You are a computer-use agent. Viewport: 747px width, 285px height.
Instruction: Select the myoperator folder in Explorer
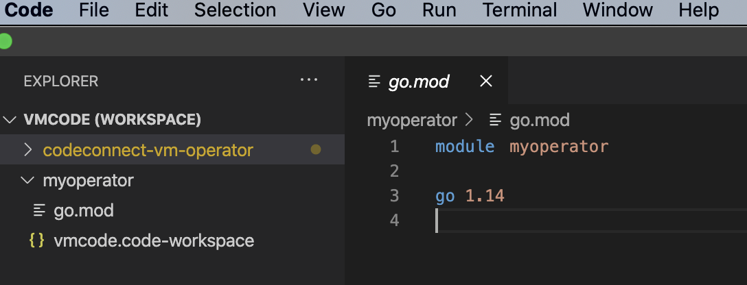pyautogui.click(x=172, y=180)
